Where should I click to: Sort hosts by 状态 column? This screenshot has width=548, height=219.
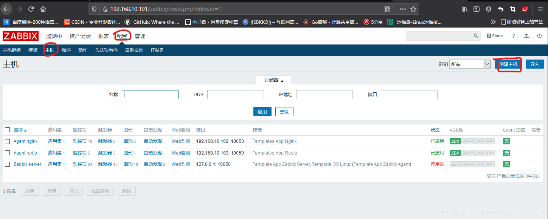[435, 130]
